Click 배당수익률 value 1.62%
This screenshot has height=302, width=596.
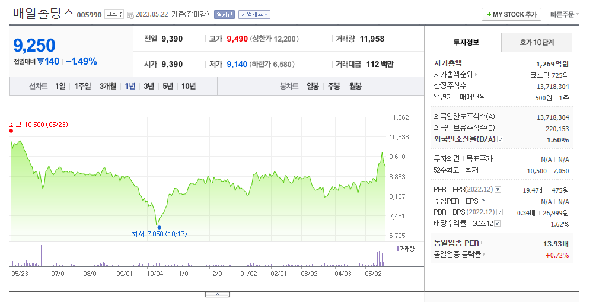coord(559,224)
